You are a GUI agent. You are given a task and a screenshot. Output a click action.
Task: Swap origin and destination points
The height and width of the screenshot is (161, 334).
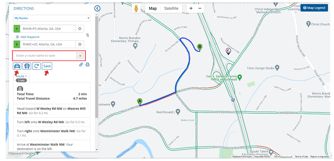[88, 35]
